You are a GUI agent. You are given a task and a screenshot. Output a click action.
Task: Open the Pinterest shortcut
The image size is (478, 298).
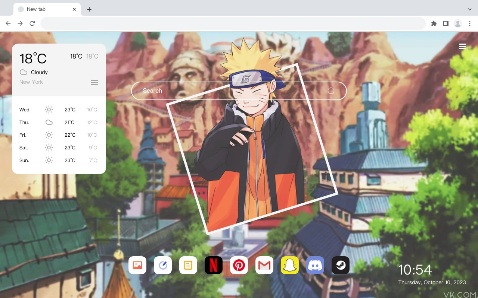(239, 265)
